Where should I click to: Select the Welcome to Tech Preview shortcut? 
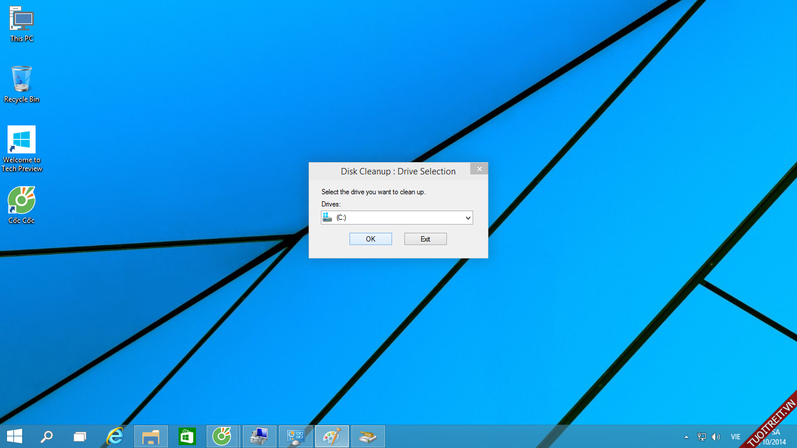click(x=22, y=148)
